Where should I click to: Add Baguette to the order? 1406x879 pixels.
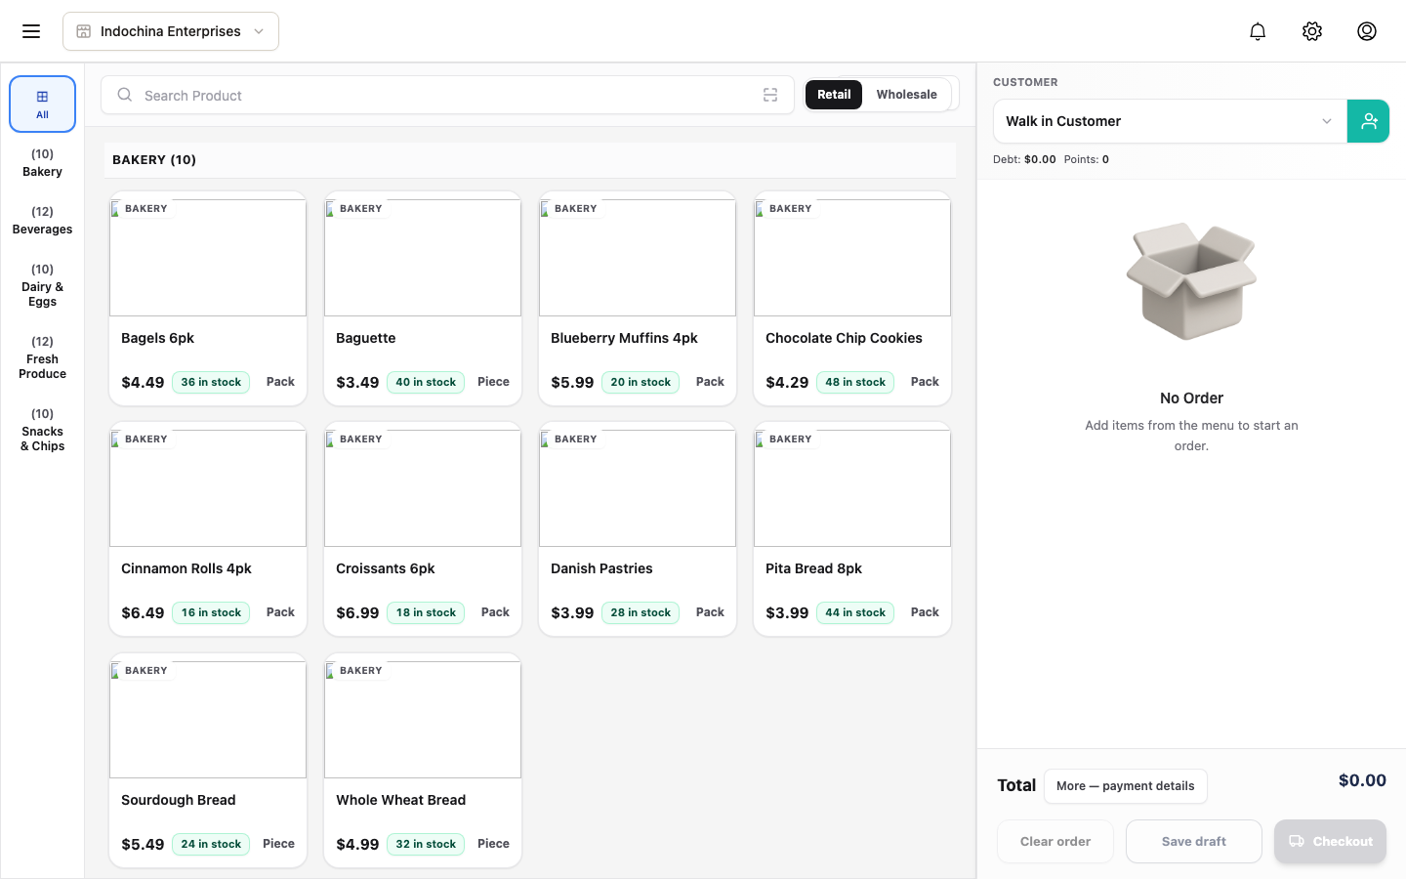coord(423,298)
